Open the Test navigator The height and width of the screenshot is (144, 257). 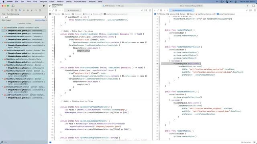point(28,10)
